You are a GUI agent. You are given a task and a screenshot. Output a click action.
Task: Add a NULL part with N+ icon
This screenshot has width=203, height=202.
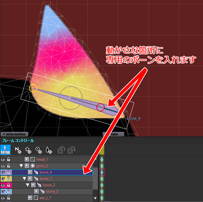(18, 150)
